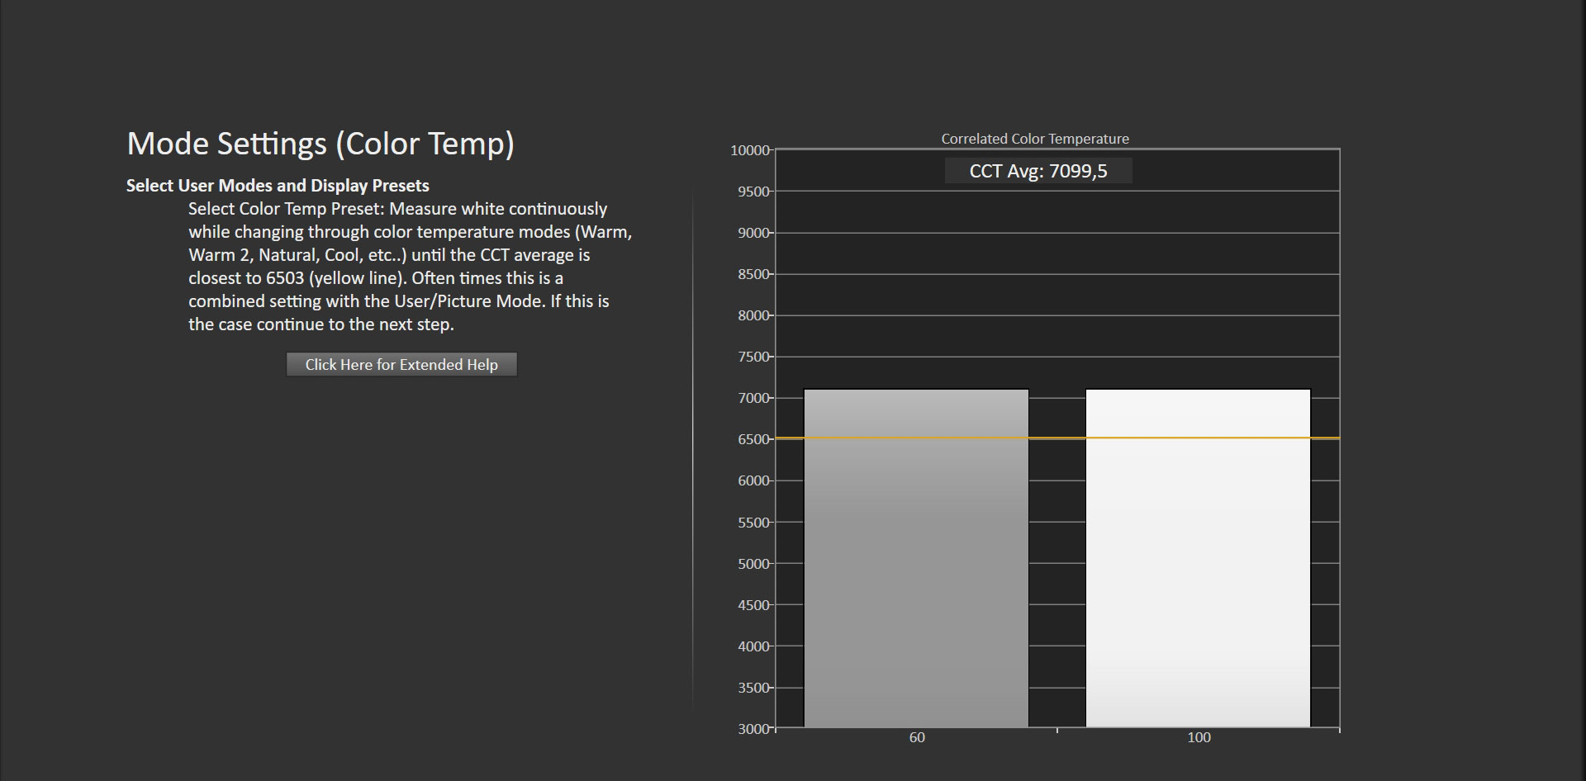Click the 3000 axis label
Image resolution: width=1586 pixels, height=781 pixels.
click(753, 729)
